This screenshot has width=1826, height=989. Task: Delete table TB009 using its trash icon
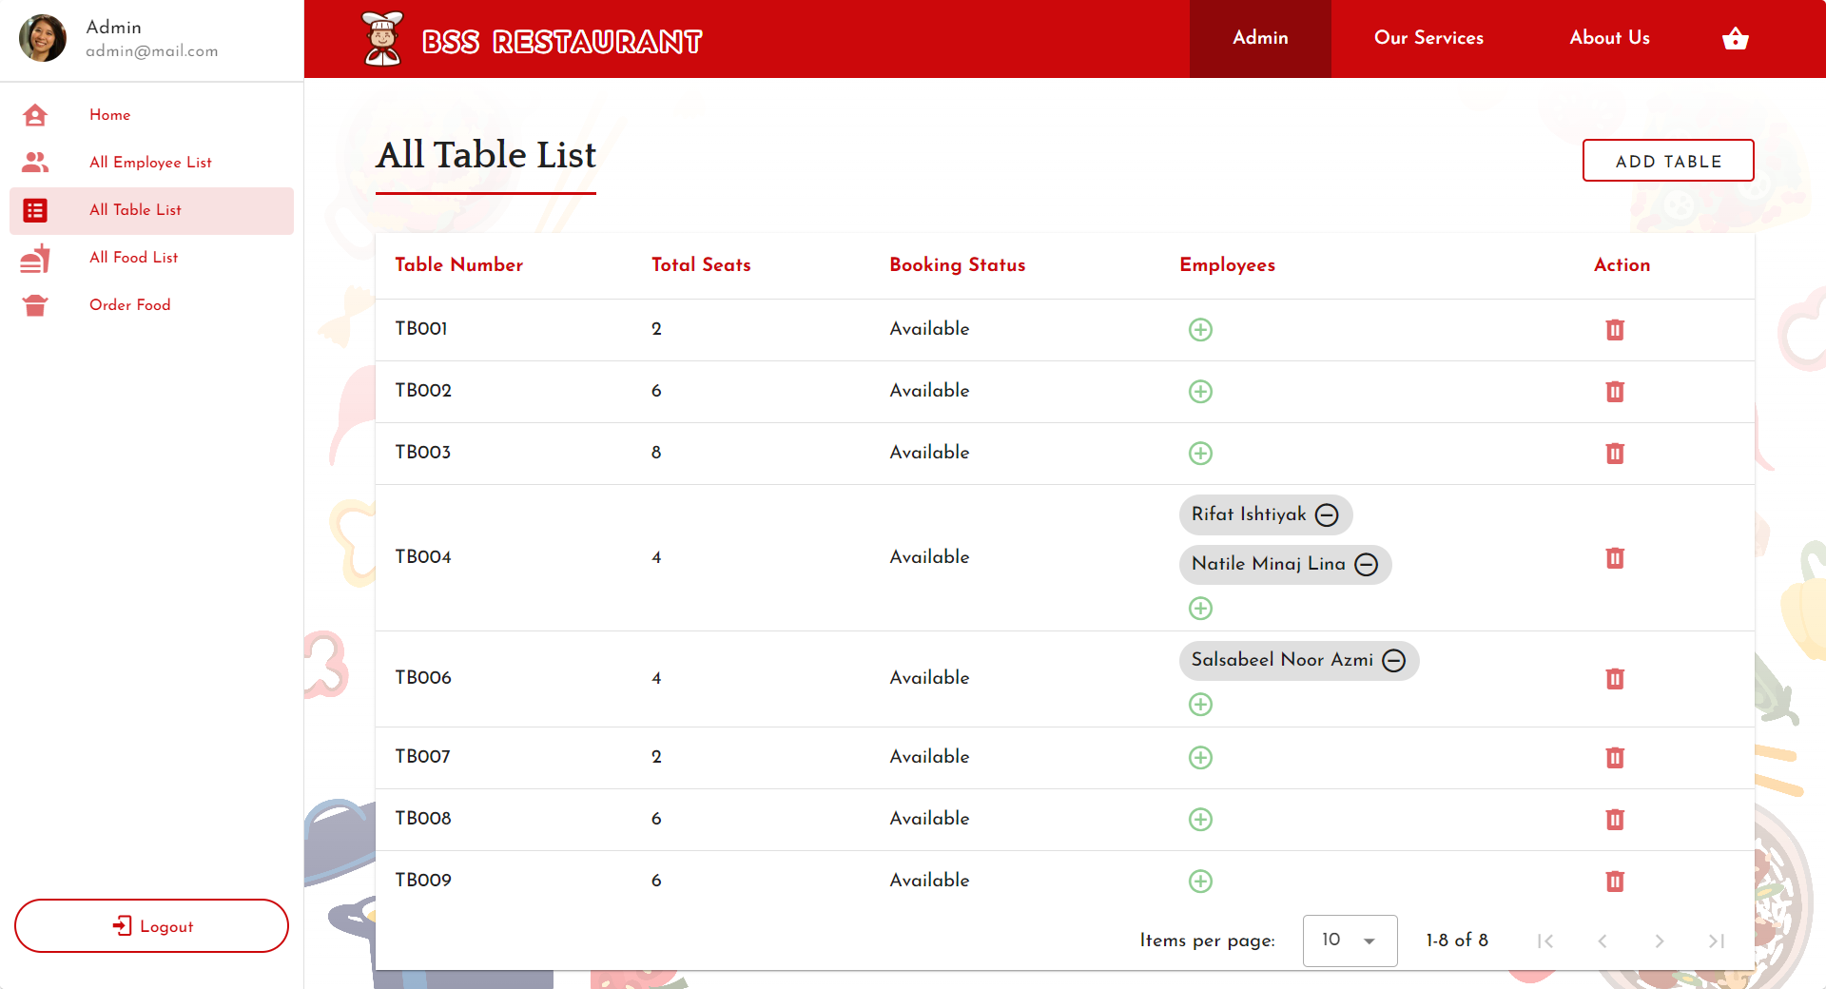click(1615, 881)
